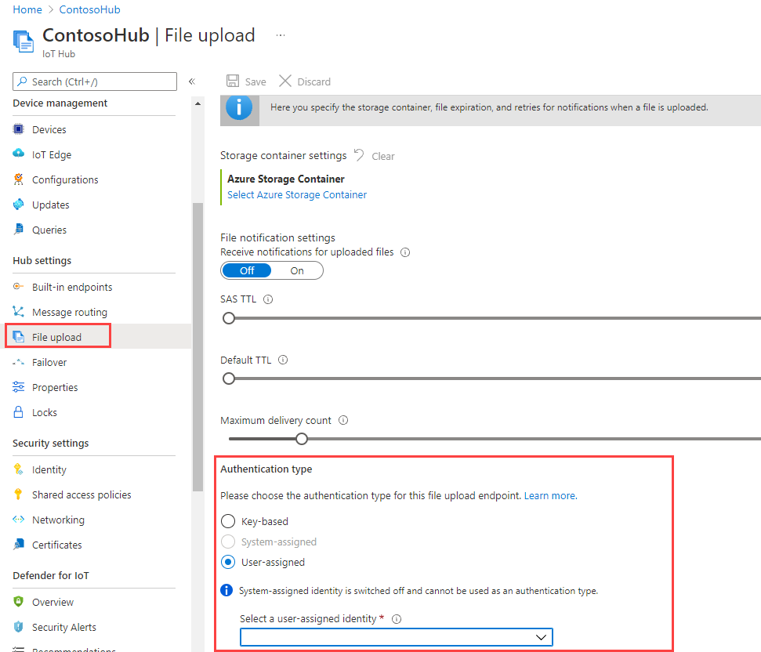
Task: Click the sidebar Search input field
Action: click(95, 81)
